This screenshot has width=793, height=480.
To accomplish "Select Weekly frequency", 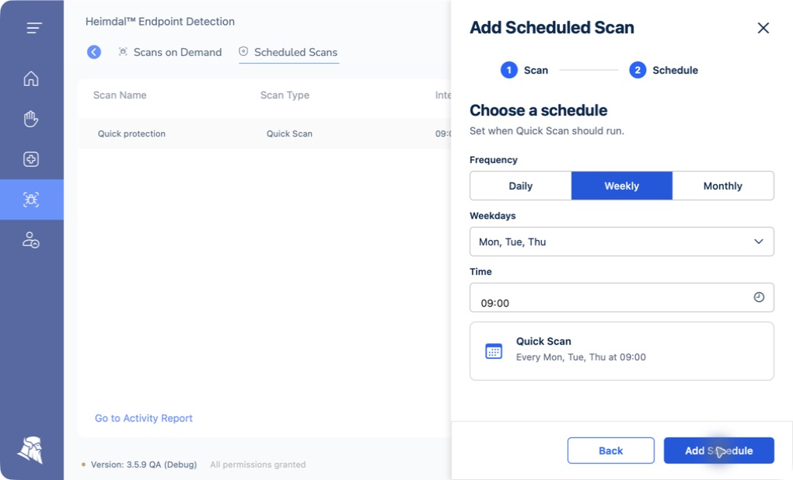I will tap(621, 186).
